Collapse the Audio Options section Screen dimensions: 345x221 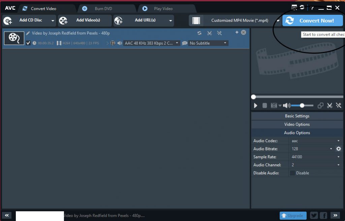(x=297, y=133)
